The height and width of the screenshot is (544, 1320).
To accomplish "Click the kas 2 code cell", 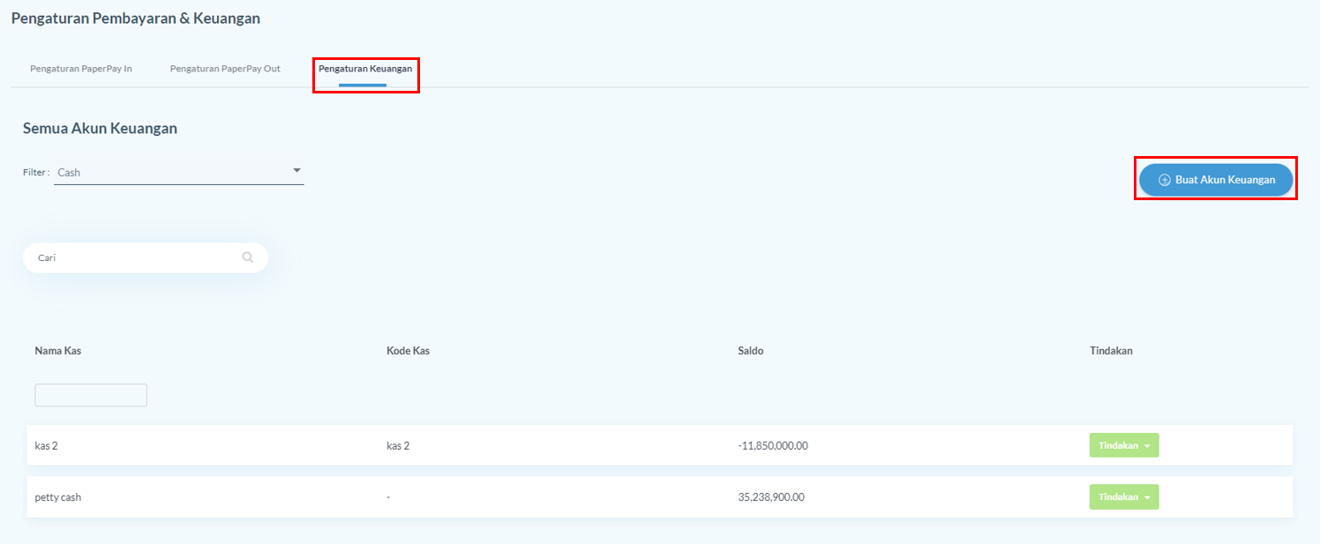I will (x=398, y=446).
